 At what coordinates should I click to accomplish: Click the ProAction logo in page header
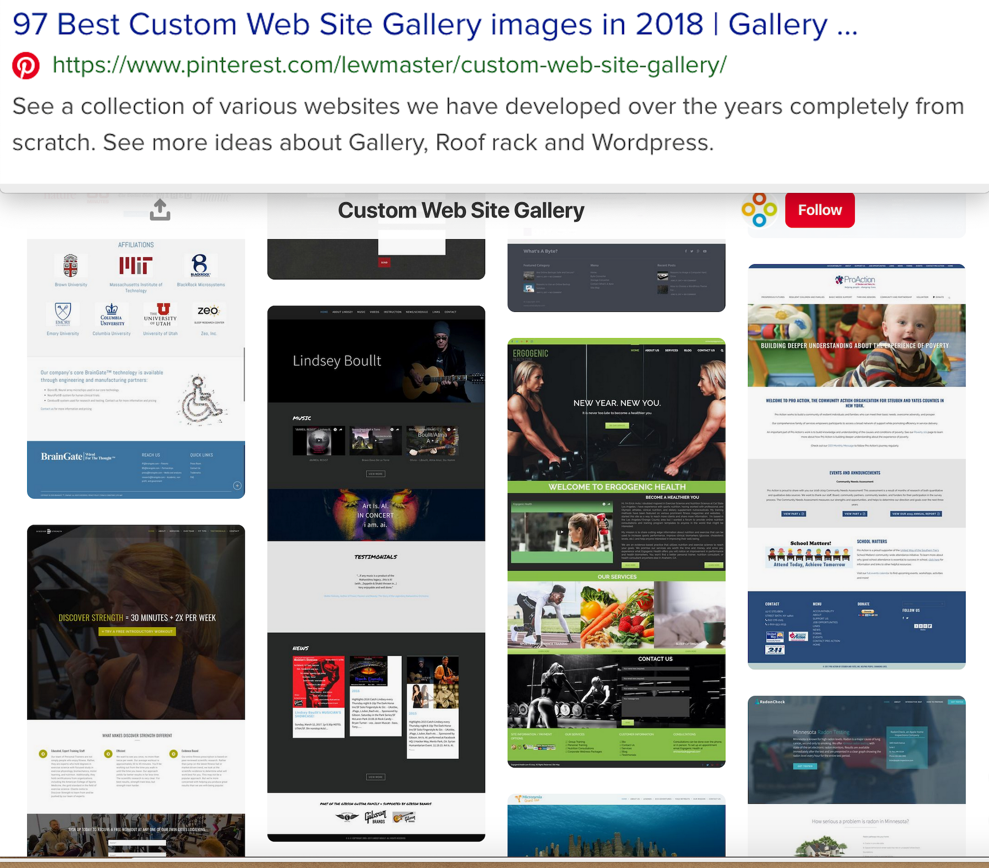pos(855,281)
